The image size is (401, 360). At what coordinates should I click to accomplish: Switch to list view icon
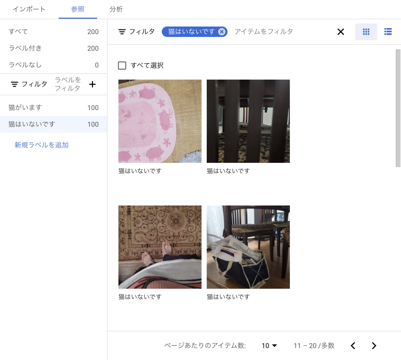tap(388, 32)
